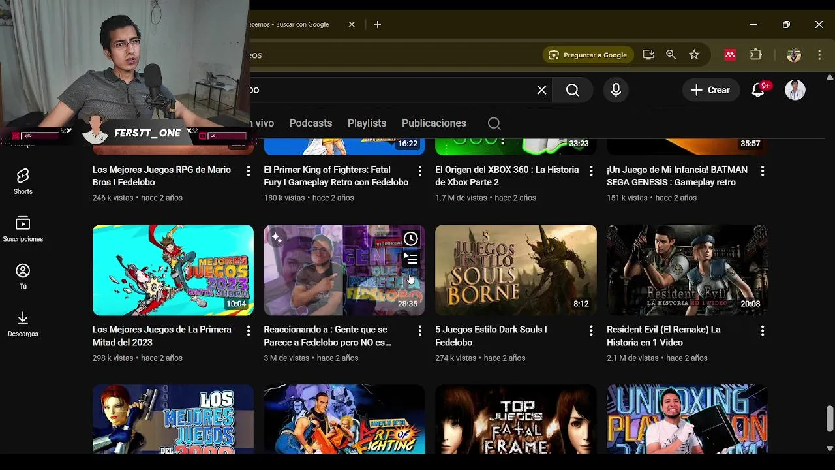The image size is (835, 470).
Task: Open Top Juegos Fatal Frame thumbnail
Action: point(515,419)
